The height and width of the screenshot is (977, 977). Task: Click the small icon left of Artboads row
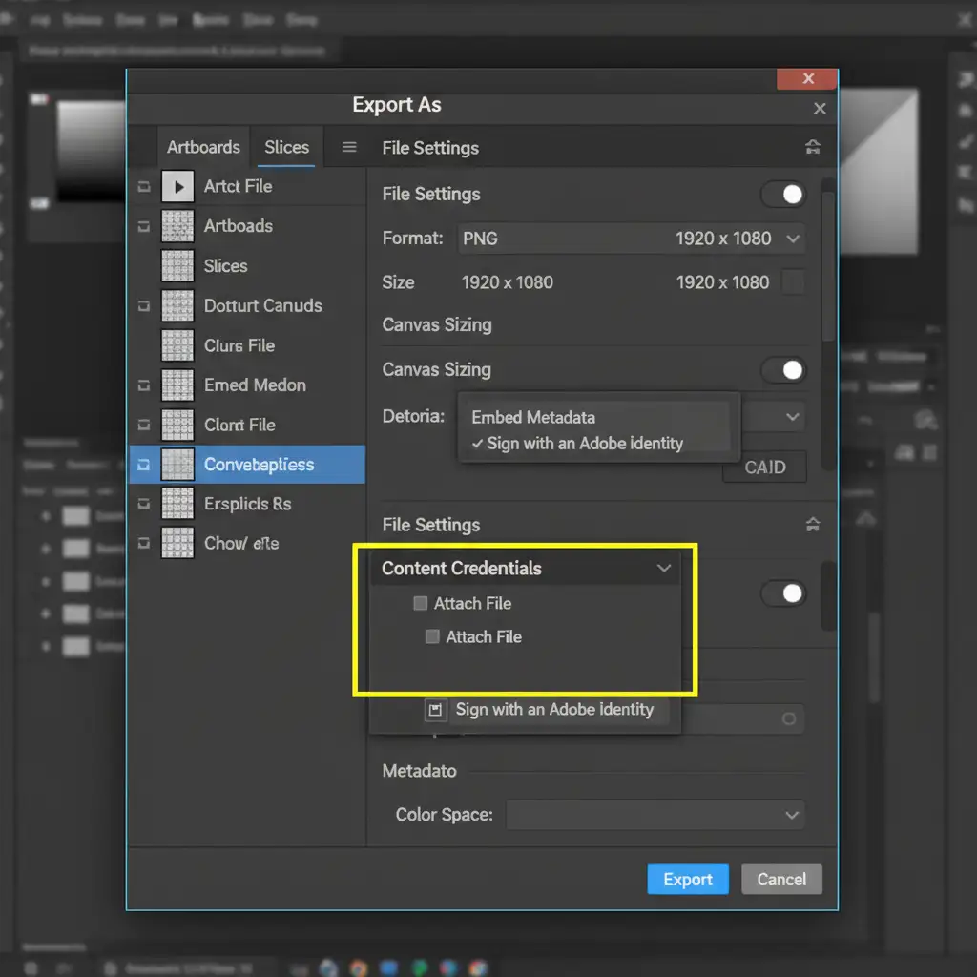[144, 226]
